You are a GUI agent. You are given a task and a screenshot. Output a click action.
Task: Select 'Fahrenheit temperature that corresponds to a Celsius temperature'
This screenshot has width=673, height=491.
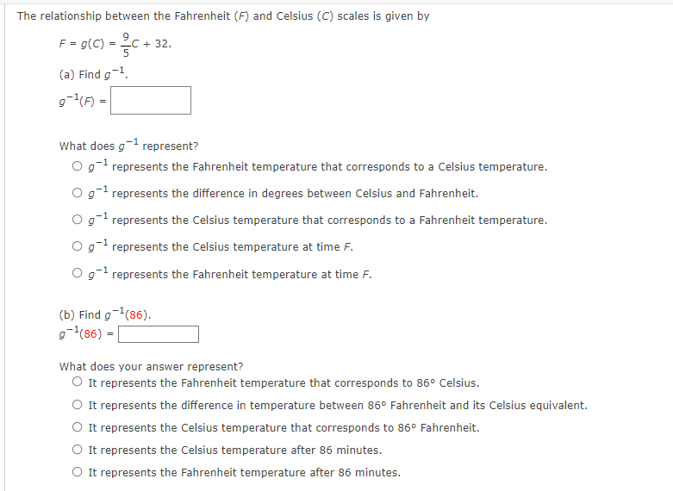[78, 166]
